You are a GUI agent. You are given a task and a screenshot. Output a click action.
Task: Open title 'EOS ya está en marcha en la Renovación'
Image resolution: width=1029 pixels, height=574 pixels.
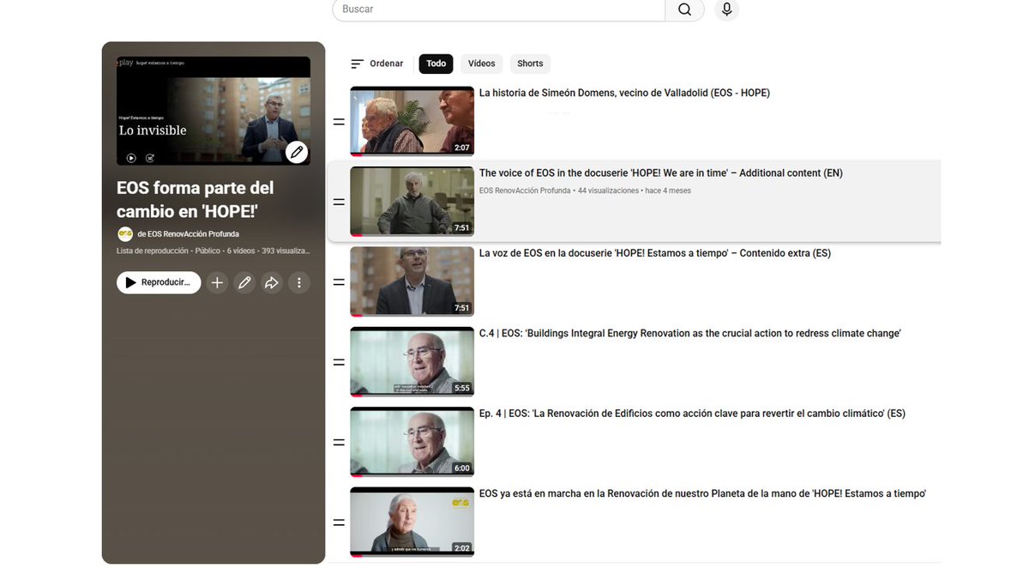point(702,493)
